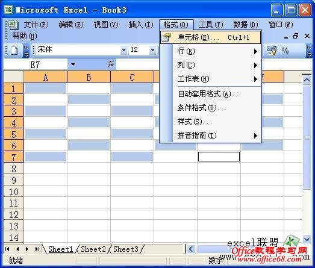Open the 视图(V) menu
Viewport: 315px width, 268px height.
[106, 25]
